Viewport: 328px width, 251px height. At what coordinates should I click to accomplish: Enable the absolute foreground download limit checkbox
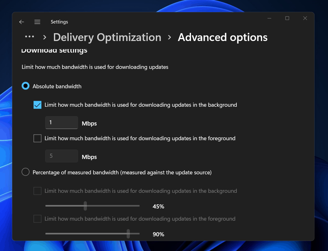point(38,138)
